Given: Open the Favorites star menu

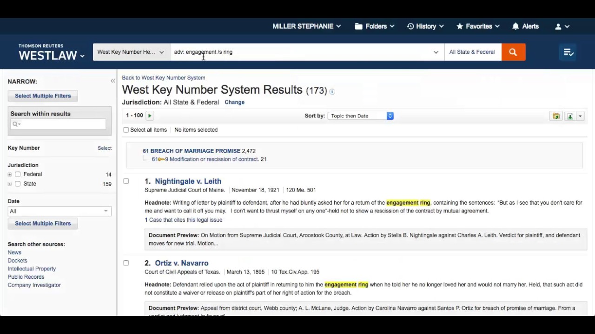Looking at the screenshot, I should 478,26.
